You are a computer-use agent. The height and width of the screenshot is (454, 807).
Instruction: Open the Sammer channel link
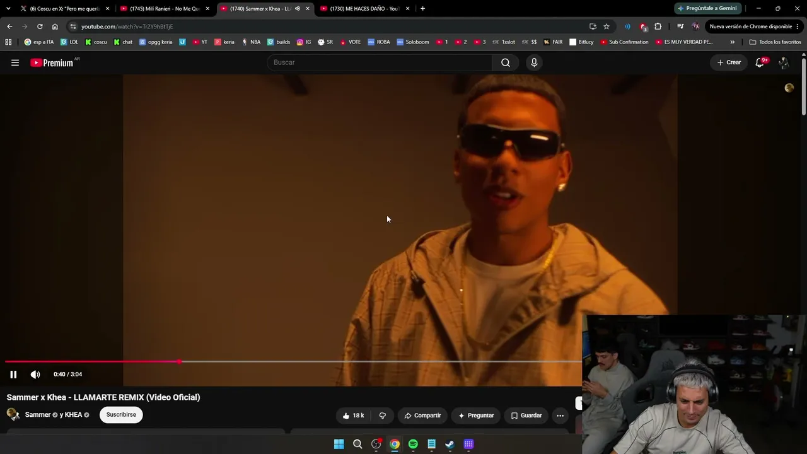tap(38, 415)
